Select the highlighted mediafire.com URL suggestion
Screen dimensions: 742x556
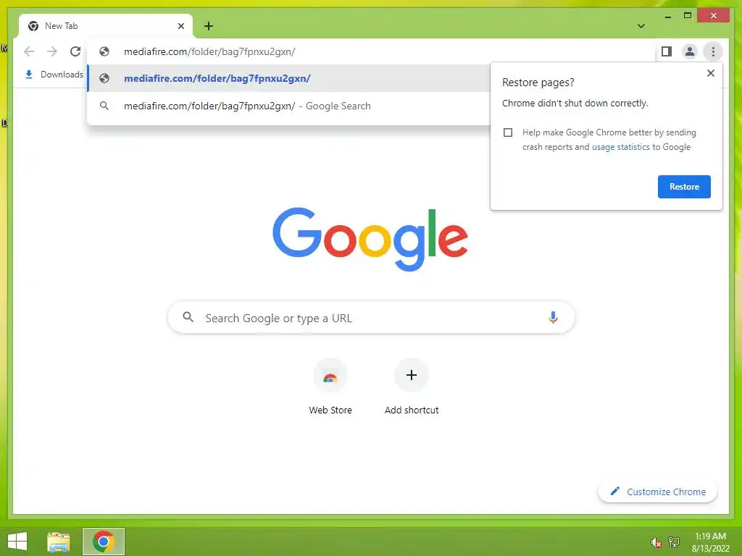288,78
